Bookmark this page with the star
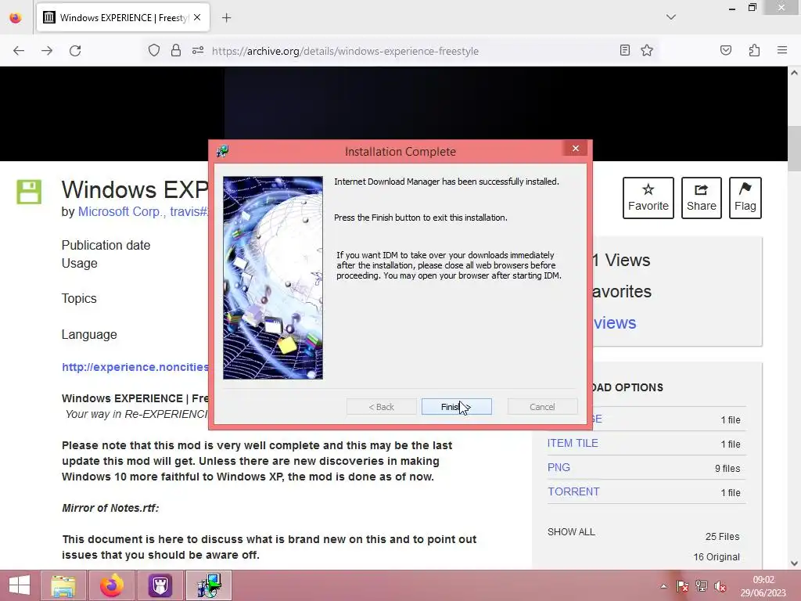 pyautogui.click(x=647, y=50)
